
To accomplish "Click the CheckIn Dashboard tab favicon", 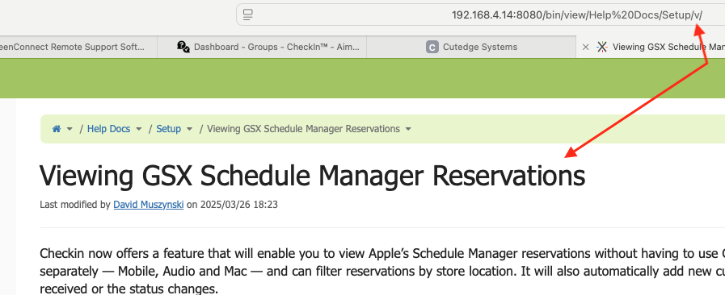I will [x=183, y=47].
